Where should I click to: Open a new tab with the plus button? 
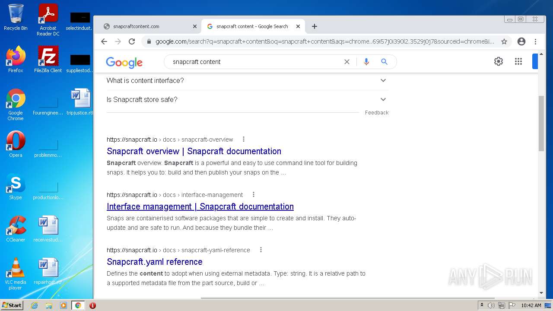coord(315,26)
